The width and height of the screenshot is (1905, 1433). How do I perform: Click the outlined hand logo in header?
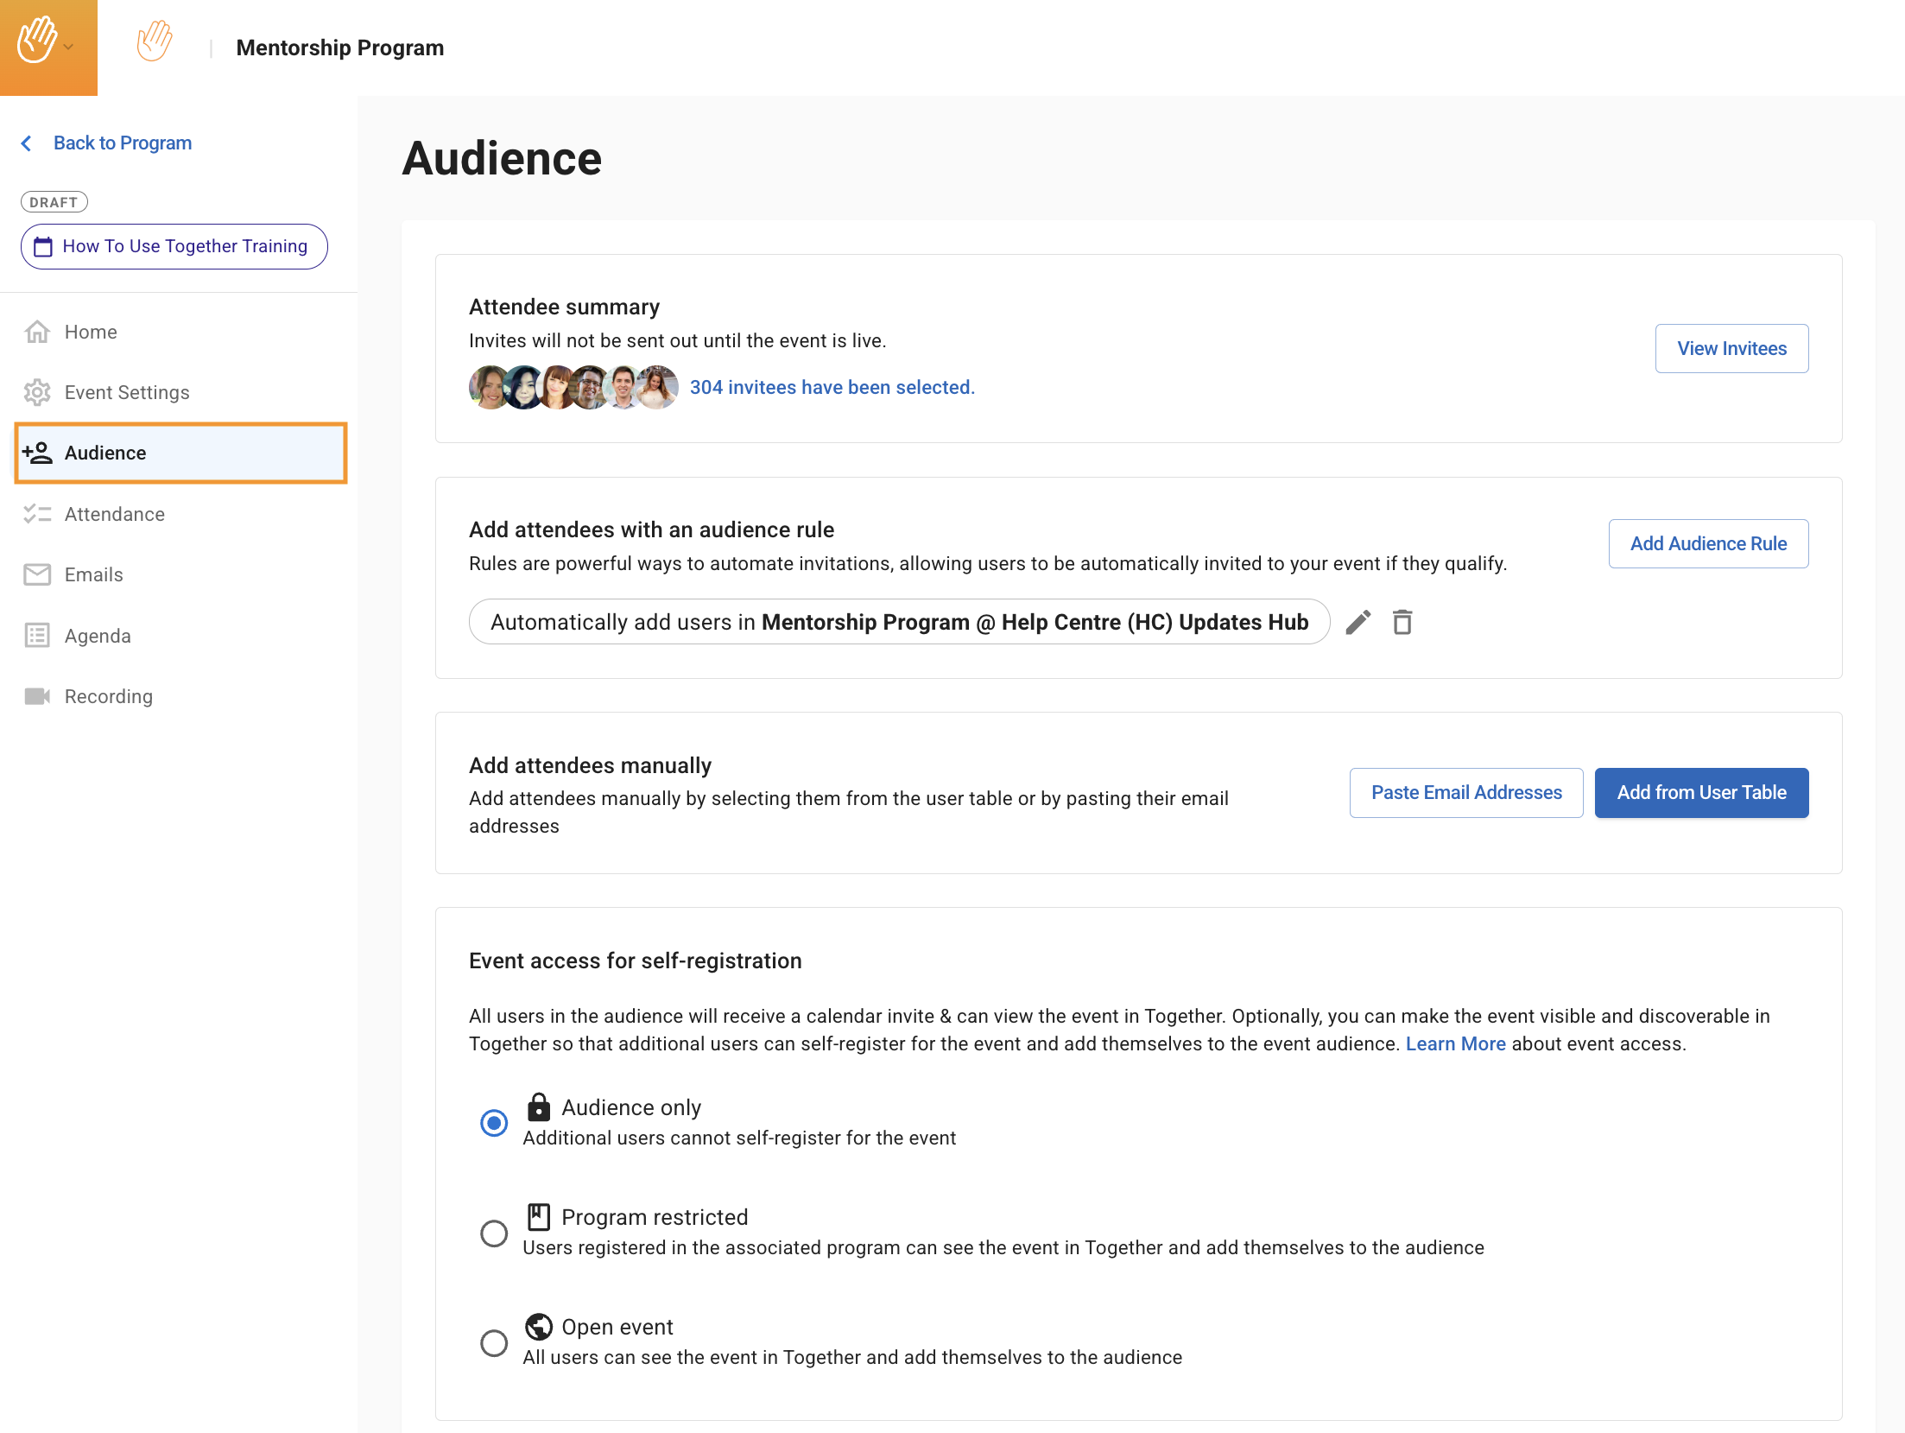(155, 41)
